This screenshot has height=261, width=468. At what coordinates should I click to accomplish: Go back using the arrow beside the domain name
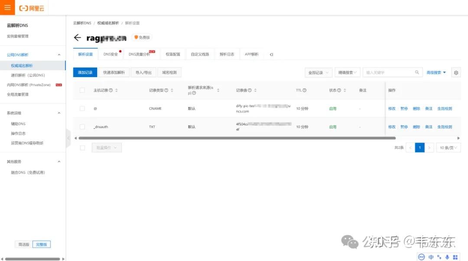77,38
